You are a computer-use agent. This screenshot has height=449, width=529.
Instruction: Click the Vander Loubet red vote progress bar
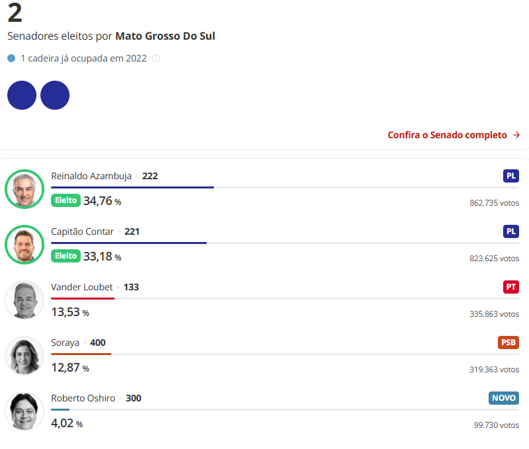pos(83,298)
